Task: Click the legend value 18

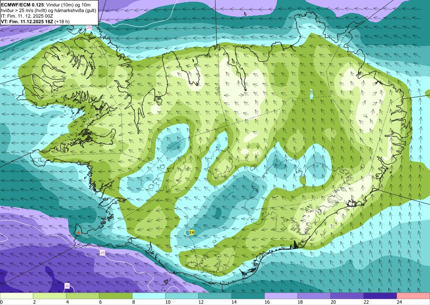Action: [300, 302]
